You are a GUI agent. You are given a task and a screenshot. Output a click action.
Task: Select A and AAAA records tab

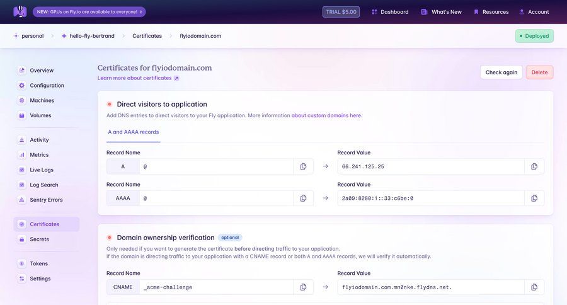click(134, 132)
